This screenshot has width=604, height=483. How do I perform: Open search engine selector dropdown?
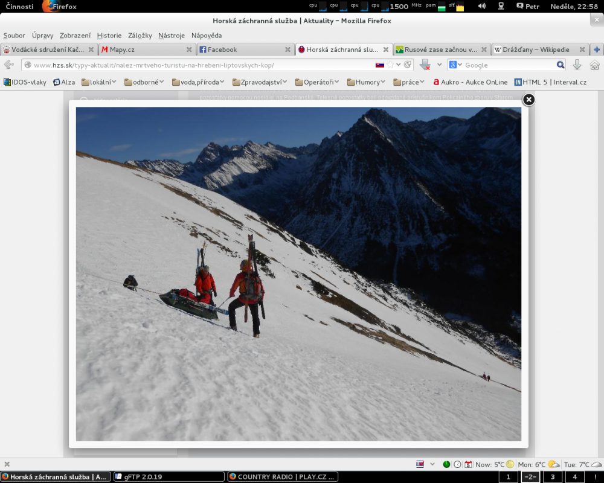coord(454,65)
